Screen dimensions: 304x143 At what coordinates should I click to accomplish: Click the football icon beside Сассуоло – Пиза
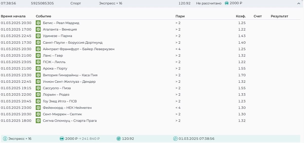point(38,88)
